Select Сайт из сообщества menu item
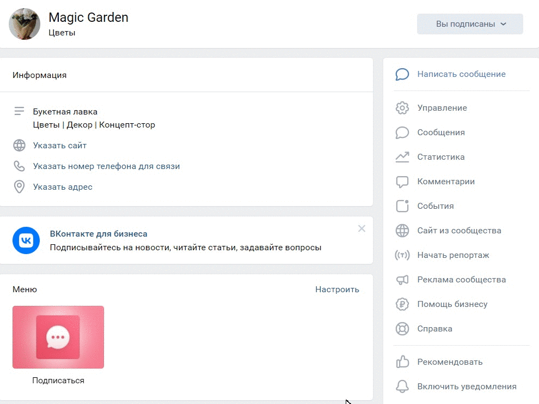The width and height of the screenshot is (539, 404). [459, 231]
